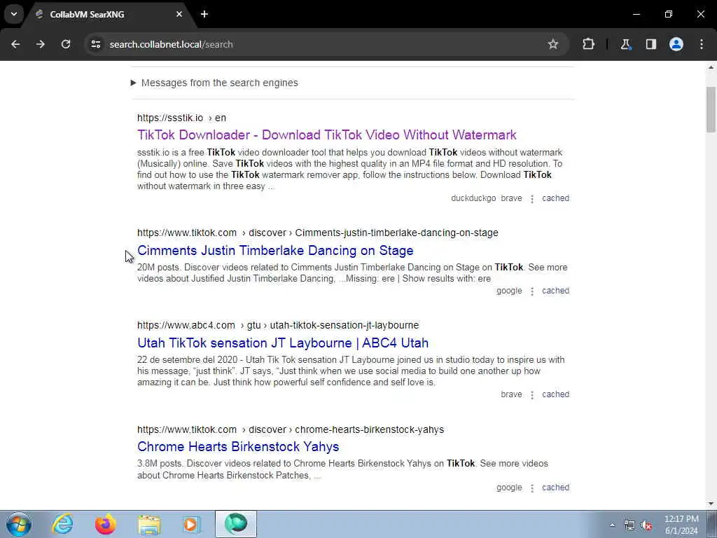Open more options dots for ssstik.io result
Screen dimensions: 717x538
532,198
